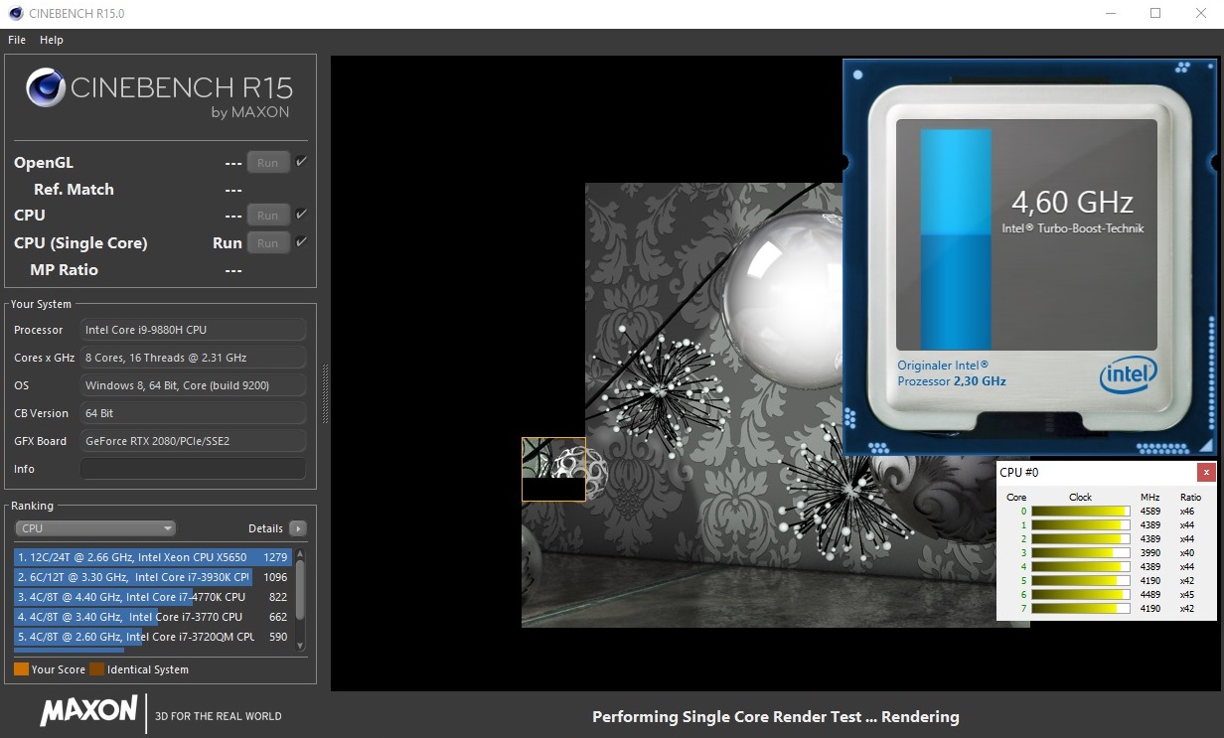This screenshot has height=738, width=1224.
Task: Click the x40 ratio value
Action: (1187, 553)
